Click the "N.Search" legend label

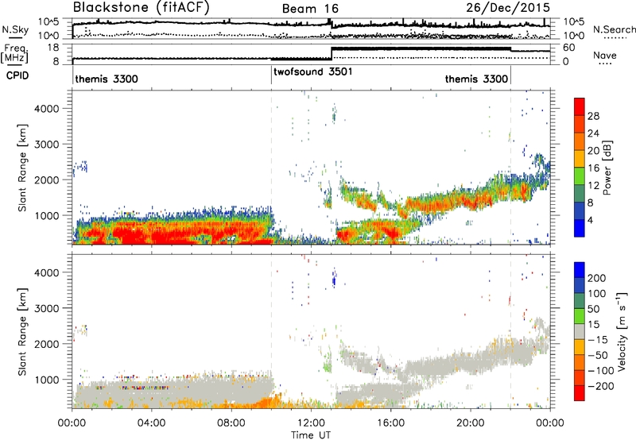pos(614,29)
